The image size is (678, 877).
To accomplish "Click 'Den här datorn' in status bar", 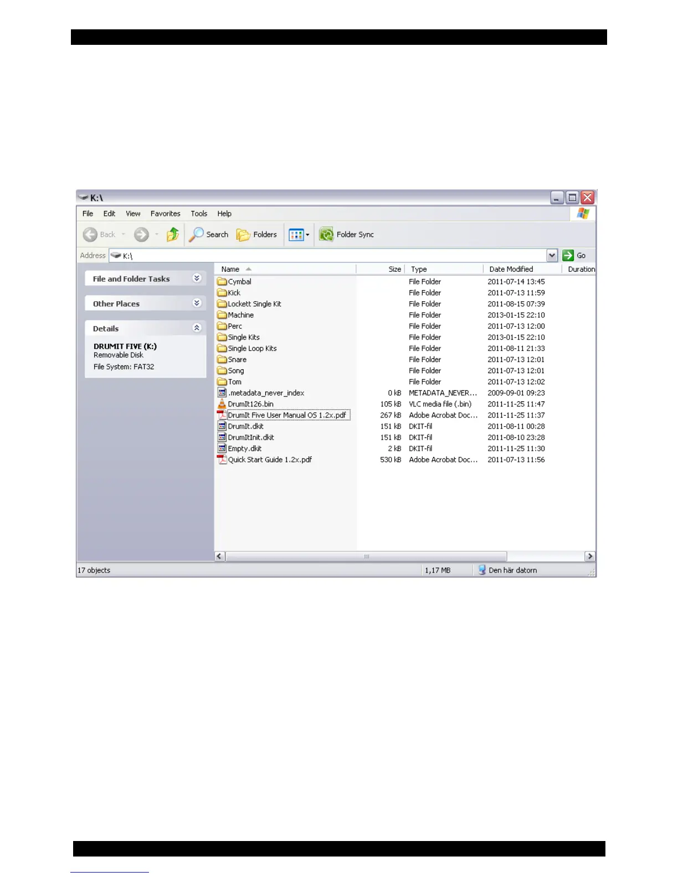I will pyautogui.click(x=512, y=570).
